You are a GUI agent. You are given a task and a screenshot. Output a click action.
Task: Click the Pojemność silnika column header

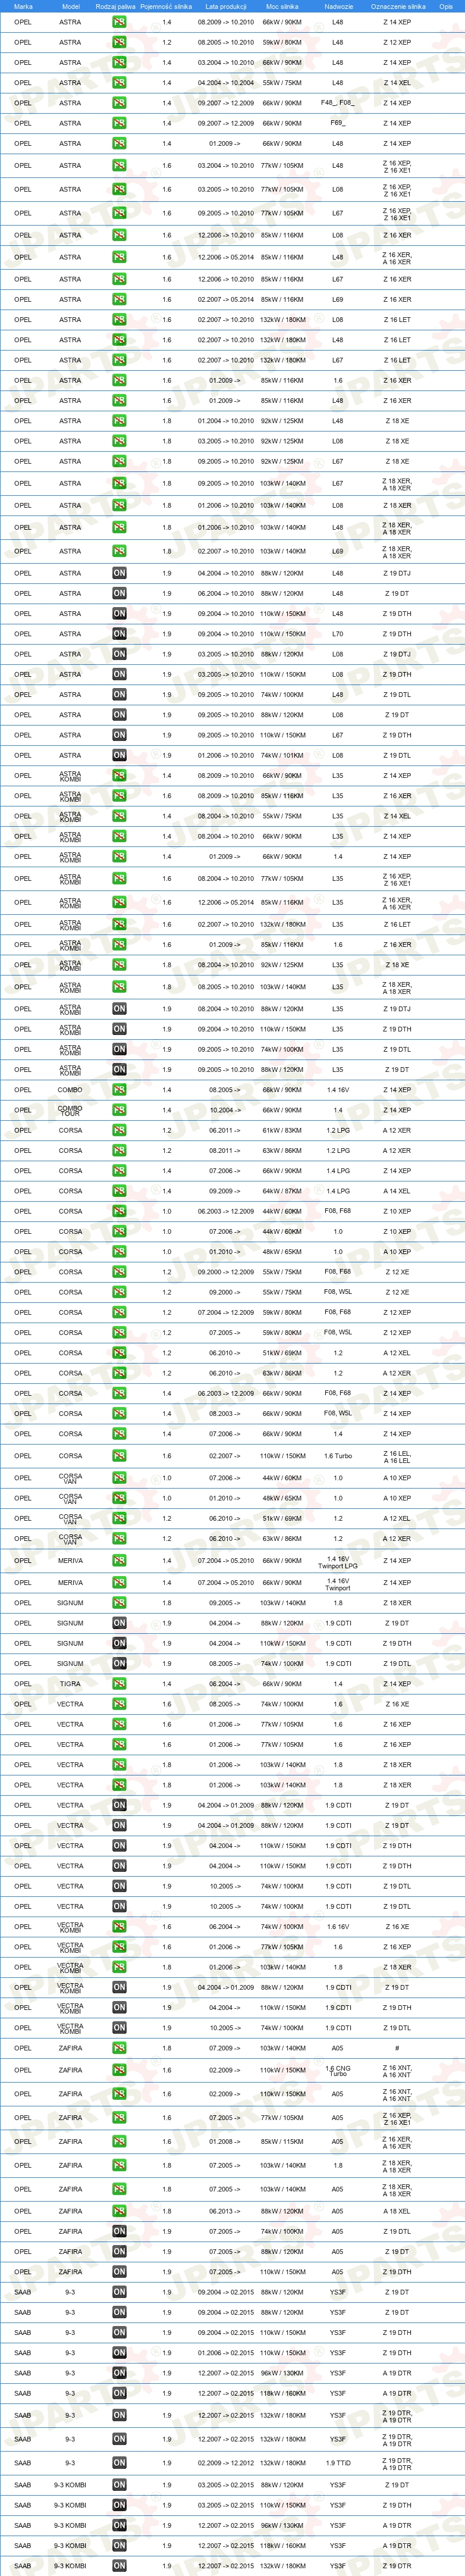point(166,6)
